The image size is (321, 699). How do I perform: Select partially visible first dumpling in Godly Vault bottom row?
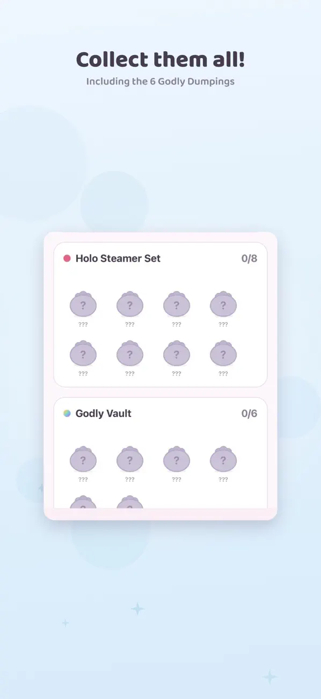83,502
